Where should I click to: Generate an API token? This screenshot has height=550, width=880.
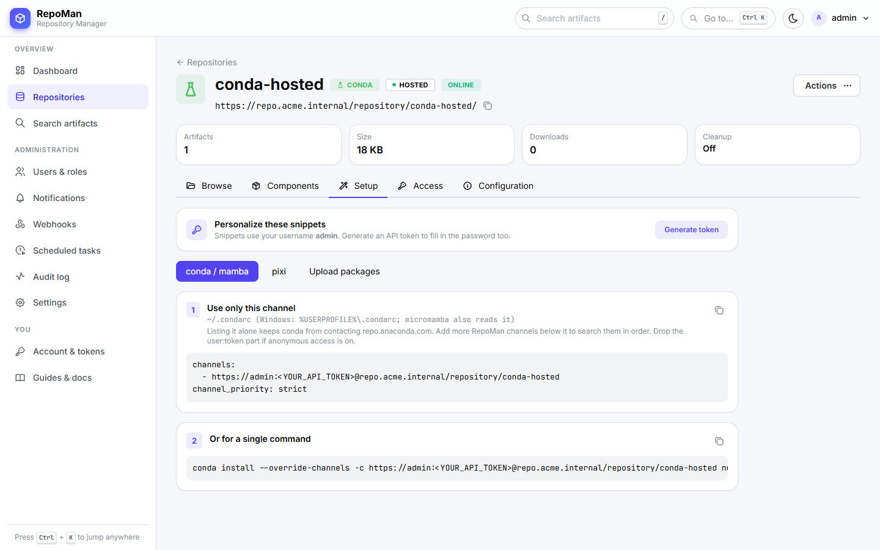(x=691, y=230)
